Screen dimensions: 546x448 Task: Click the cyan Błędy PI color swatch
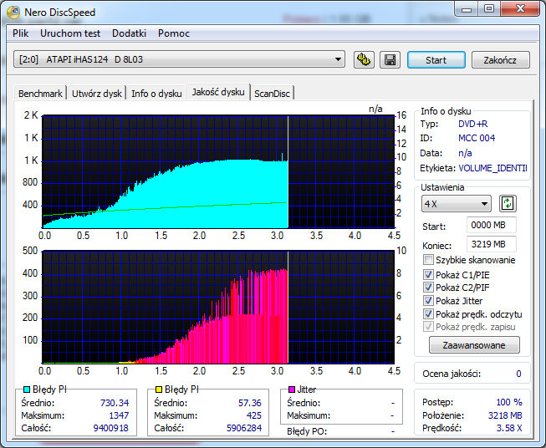point(27,389)
